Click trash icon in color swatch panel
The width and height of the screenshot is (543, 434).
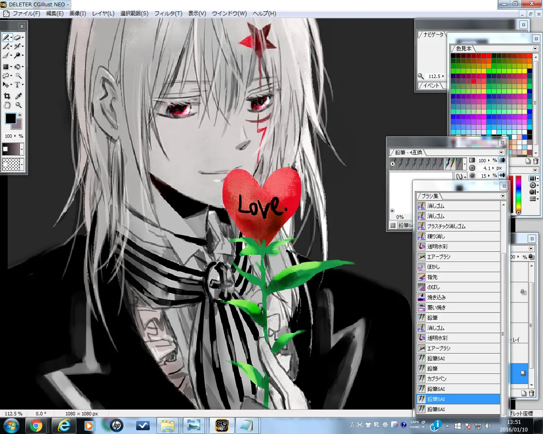pyautogui.click(x=536, y=161)
